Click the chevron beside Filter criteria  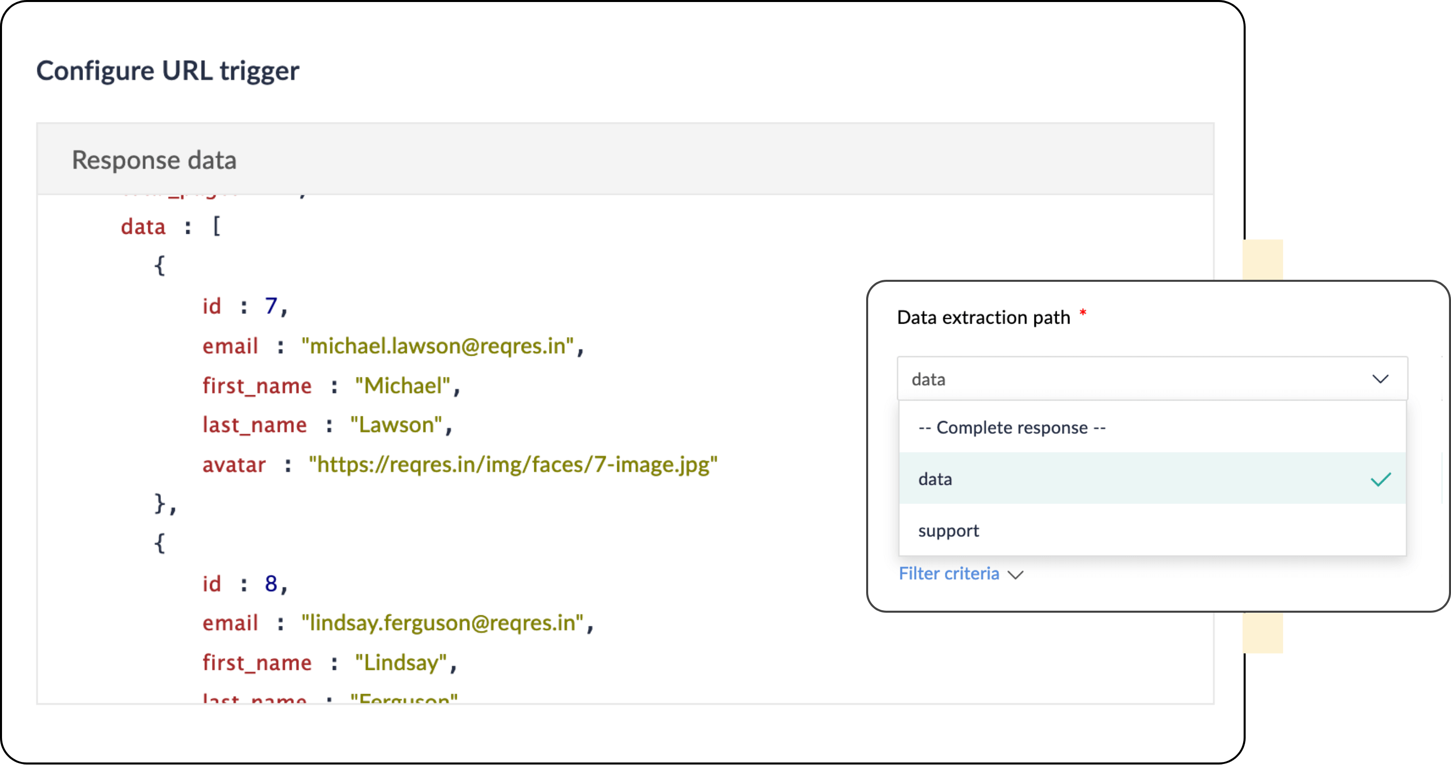click(1015, 575)
